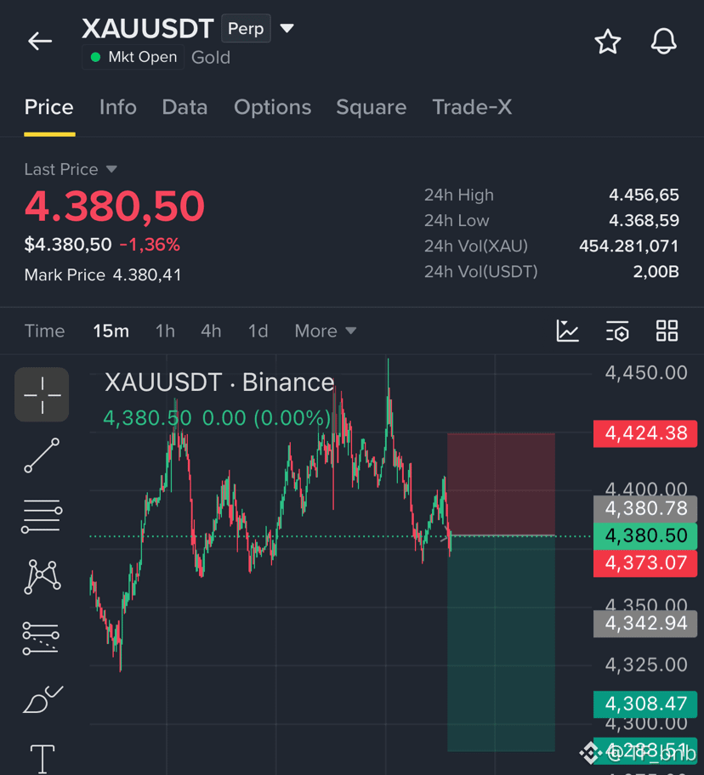
Task: Click the -1,36% change percentage
Action: point(150,245)
